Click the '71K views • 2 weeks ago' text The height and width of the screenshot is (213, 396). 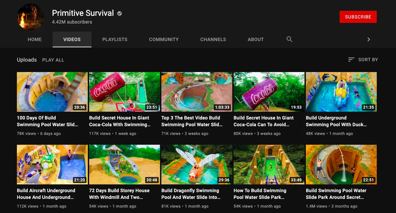tap(185, 134)
